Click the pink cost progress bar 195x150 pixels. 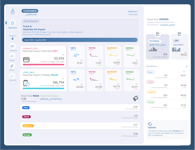click(44, 64)
